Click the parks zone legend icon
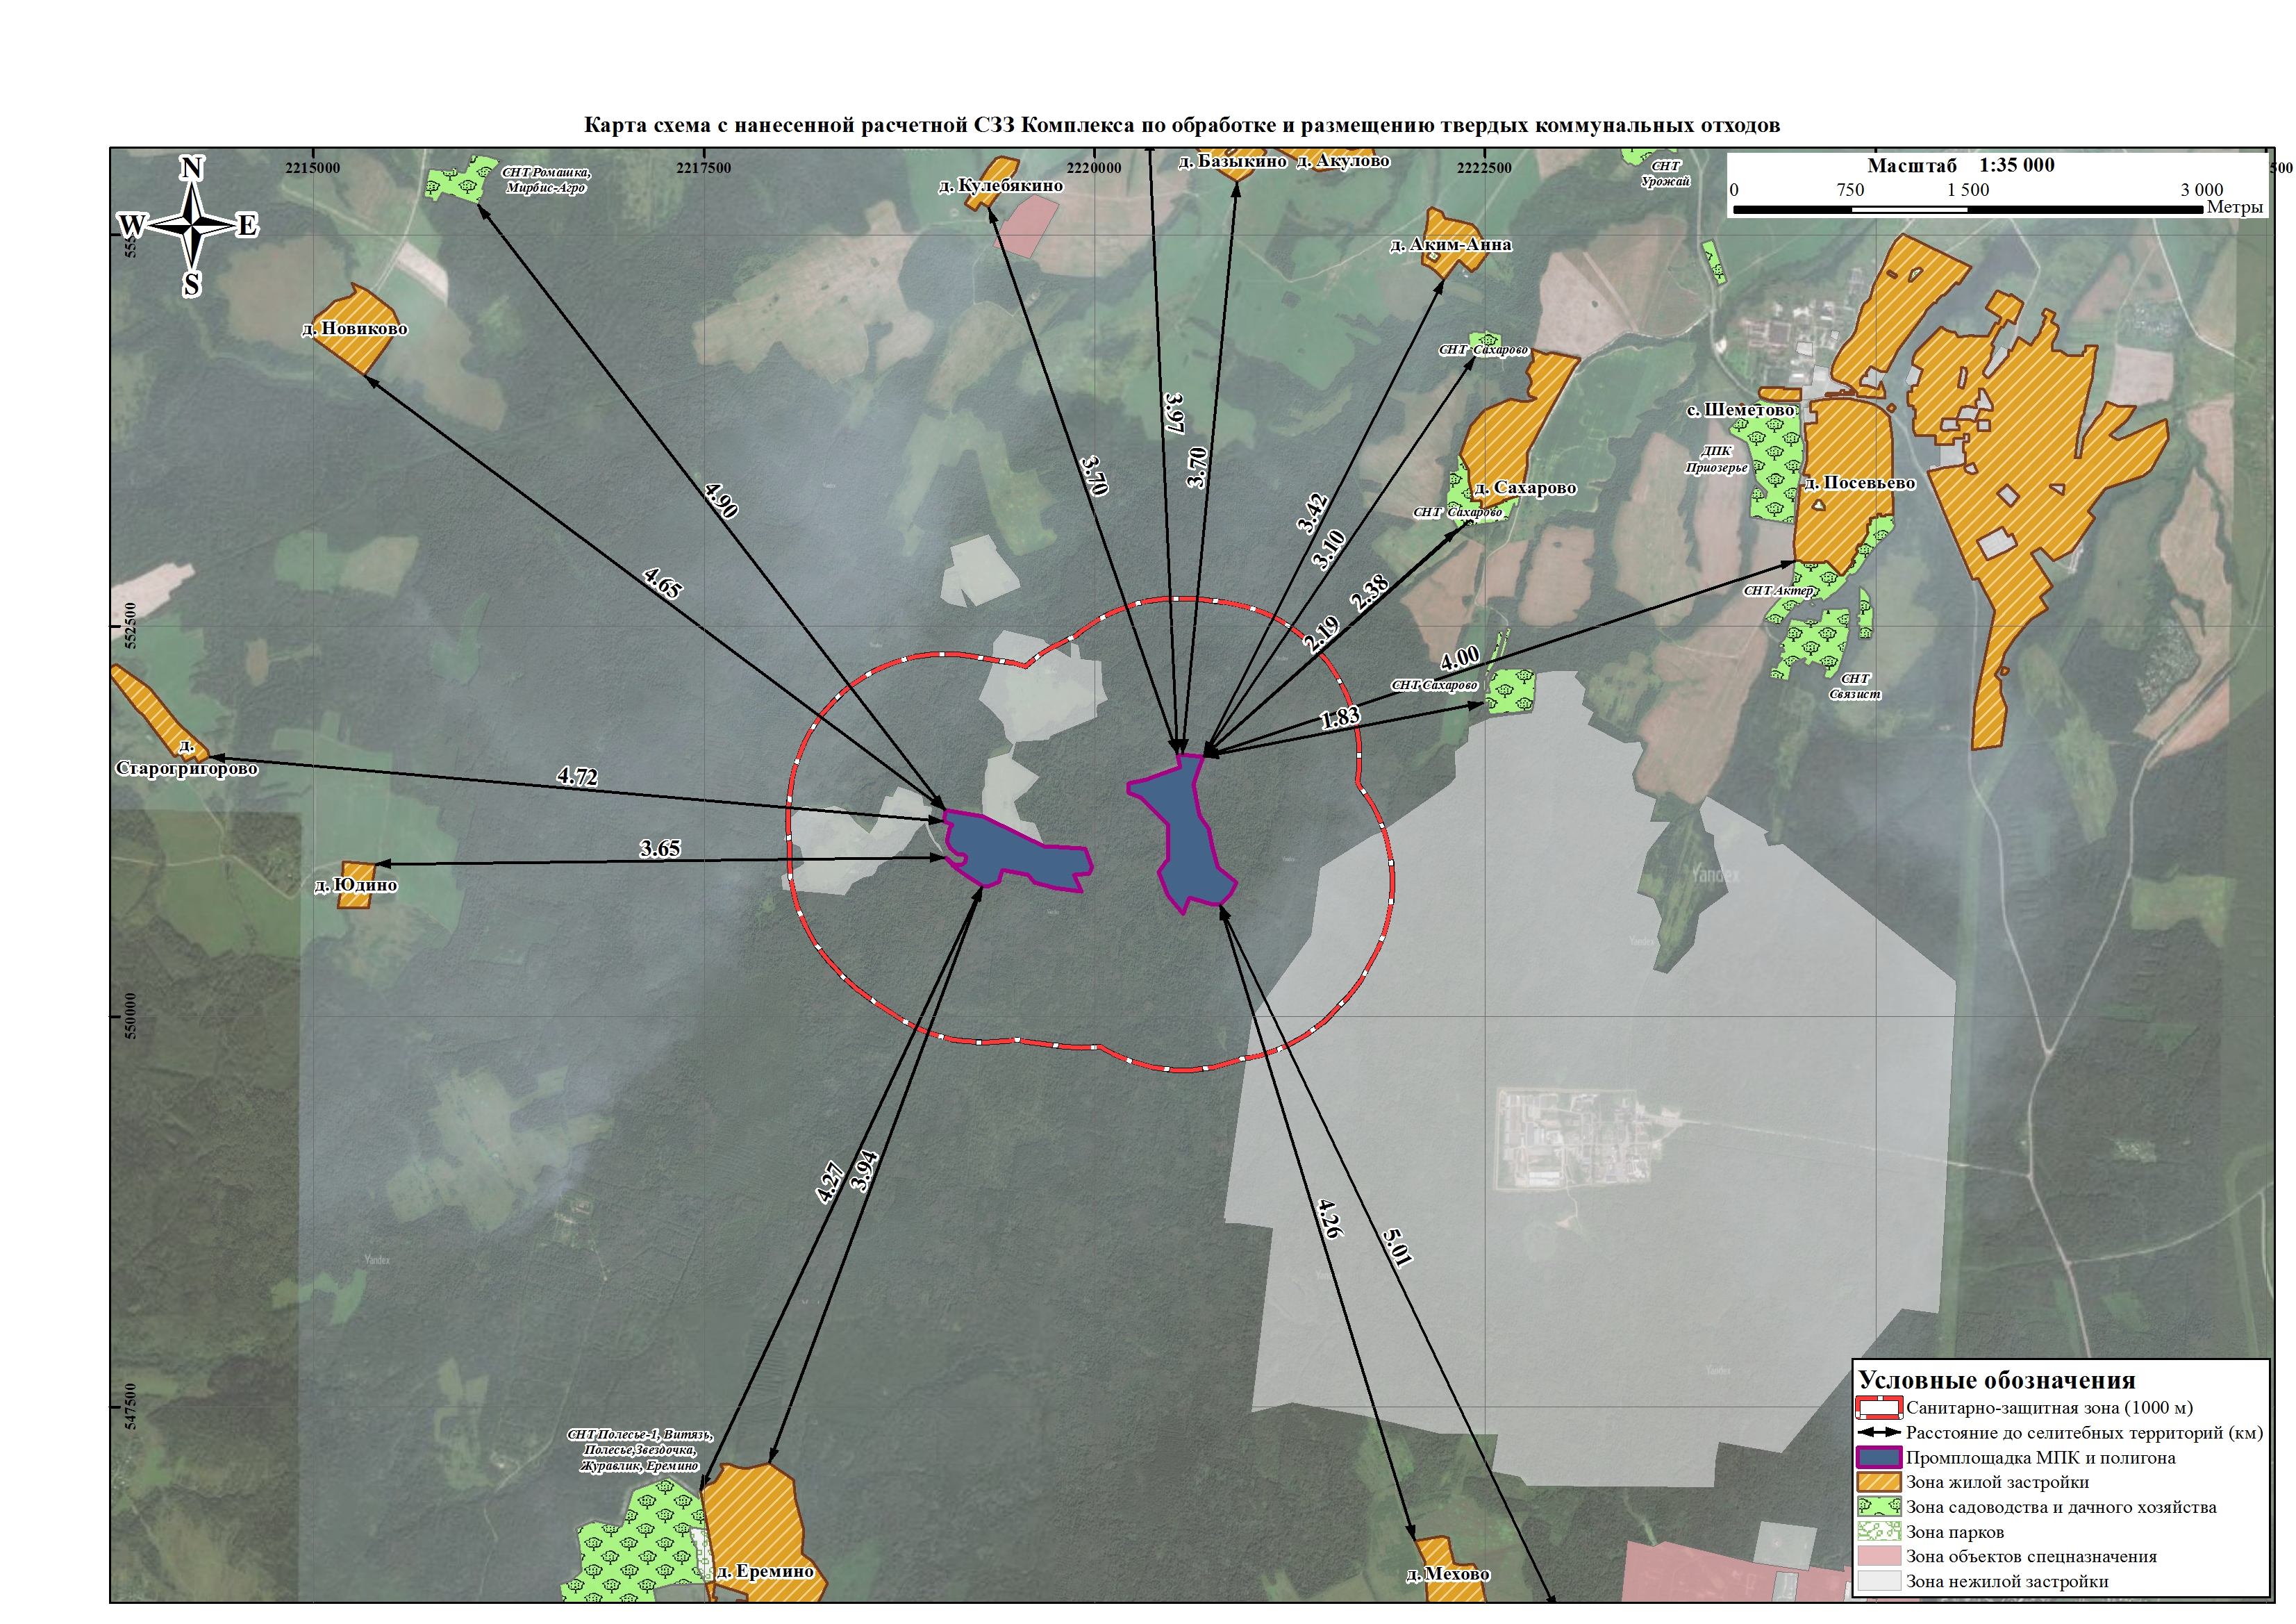2296x1624 pixels. 1878,1532
